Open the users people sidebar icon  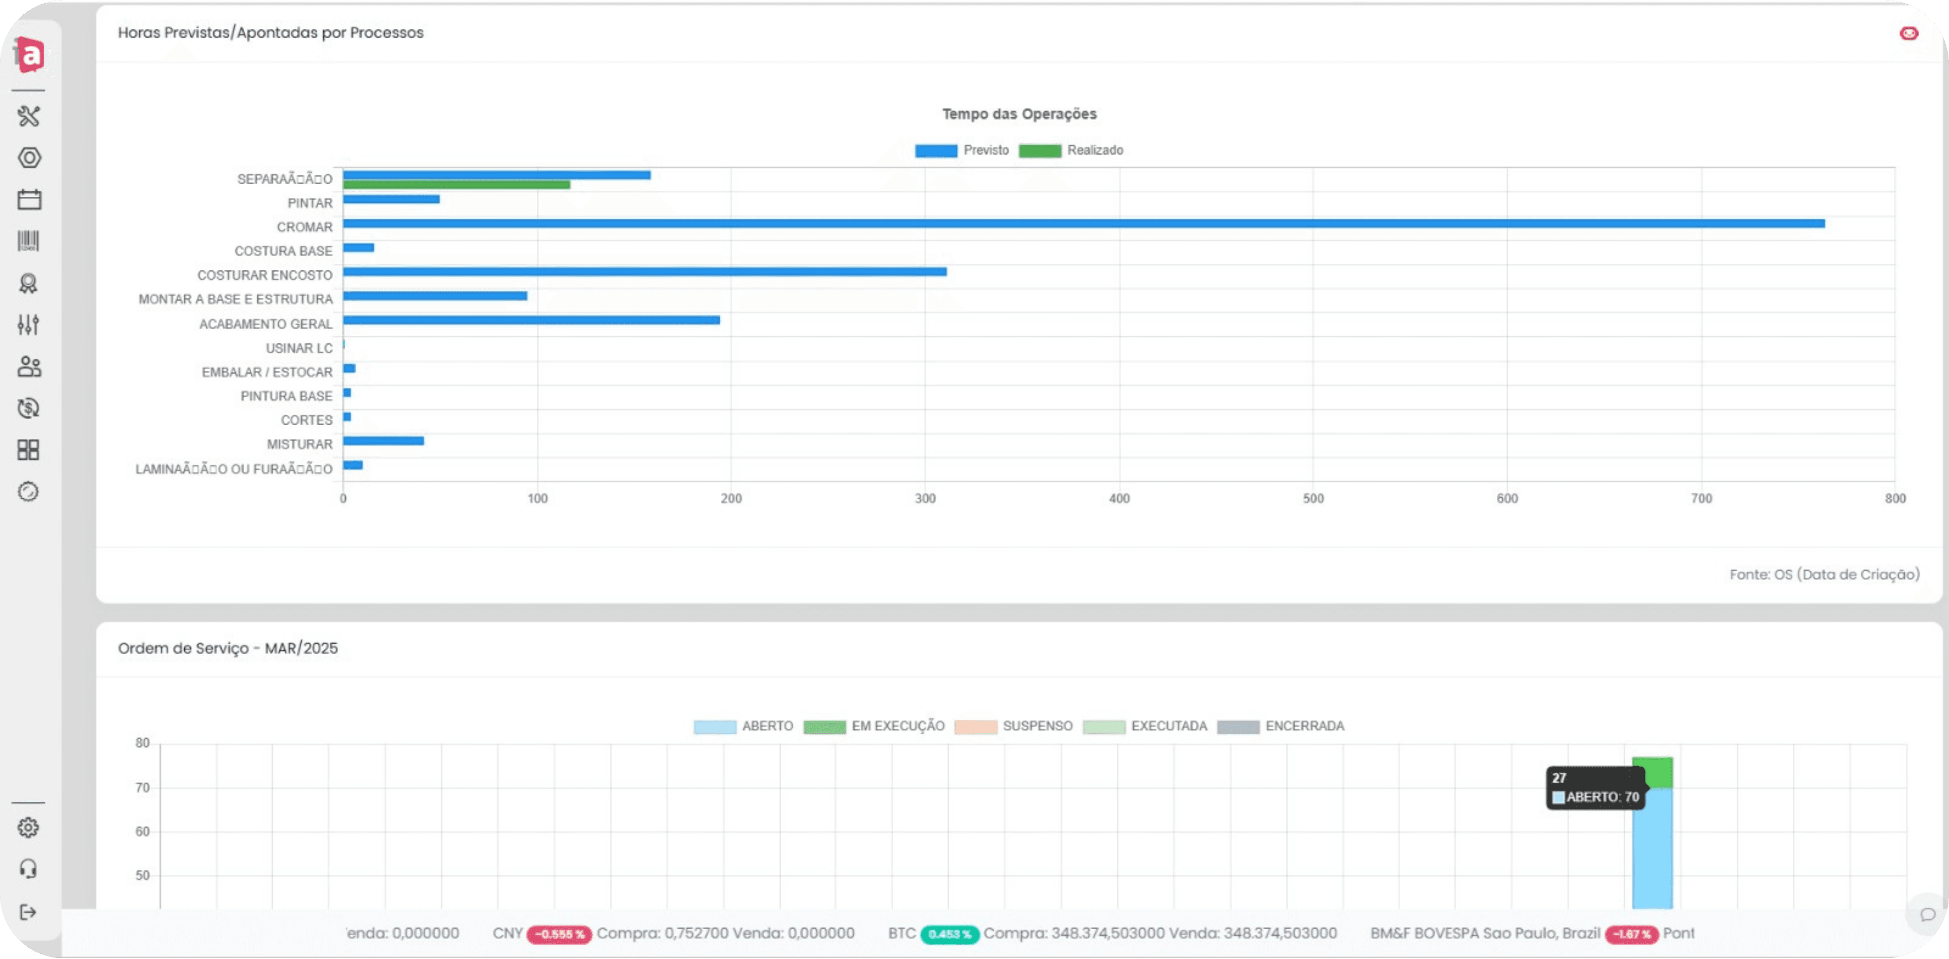[29, 367]
